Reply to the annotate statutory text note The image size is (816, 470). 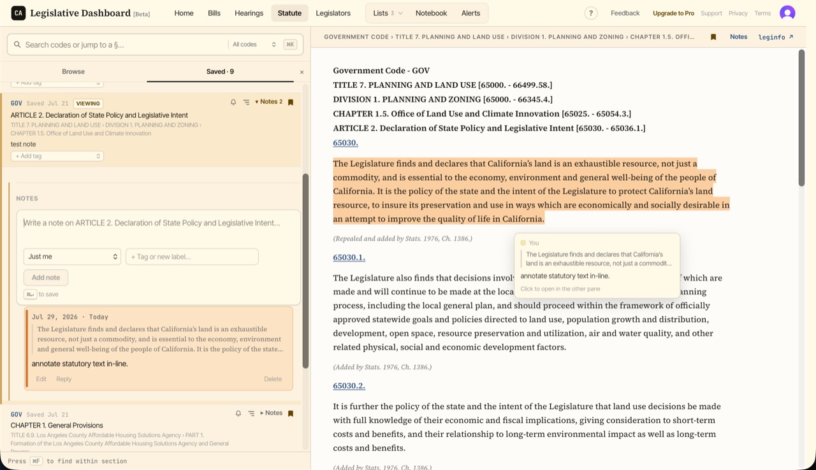tap(64, 379)
